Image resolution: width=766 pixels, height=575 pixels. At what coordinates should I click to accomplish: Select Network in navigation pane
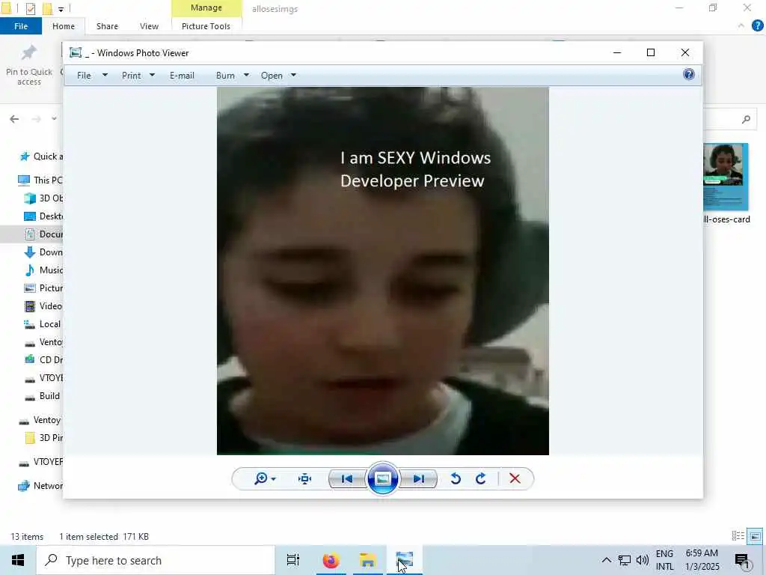(40, 486)
